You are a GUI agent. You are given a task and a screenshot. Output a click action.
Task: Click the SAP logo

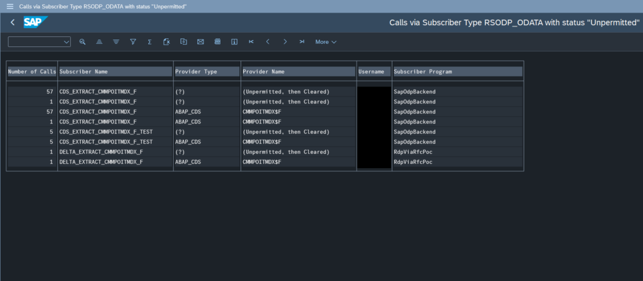(36, 22)
